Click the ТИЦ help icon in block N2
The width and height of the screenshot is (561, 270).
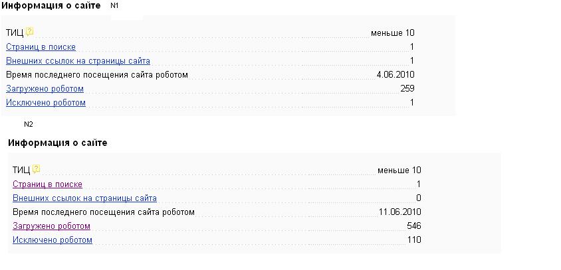click(x=36, y=169)
